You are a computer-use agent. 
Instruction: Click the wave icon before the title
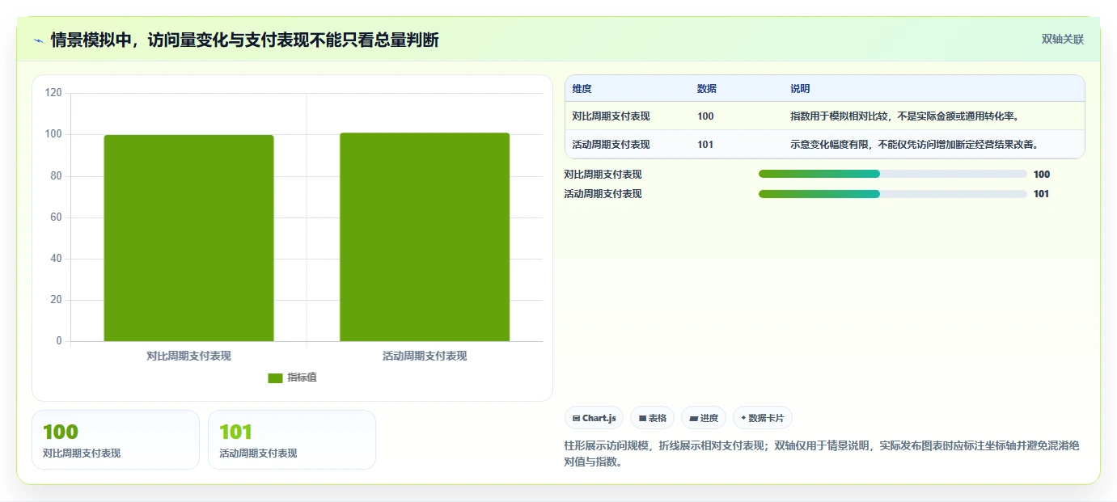pos(38,40)
